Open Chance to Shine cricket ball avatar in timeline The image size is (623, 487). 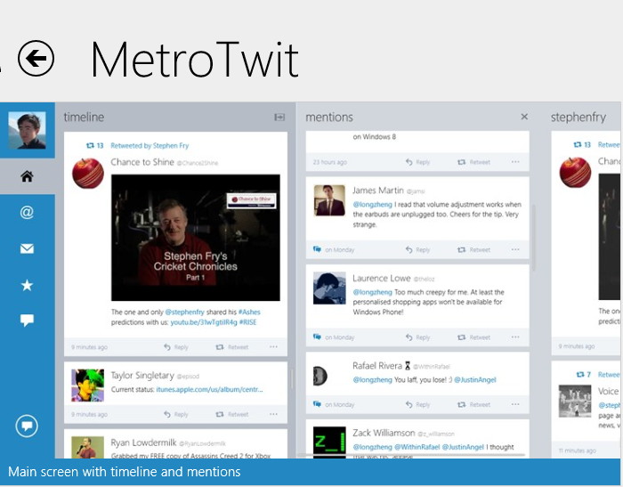[x=88, y=174]
